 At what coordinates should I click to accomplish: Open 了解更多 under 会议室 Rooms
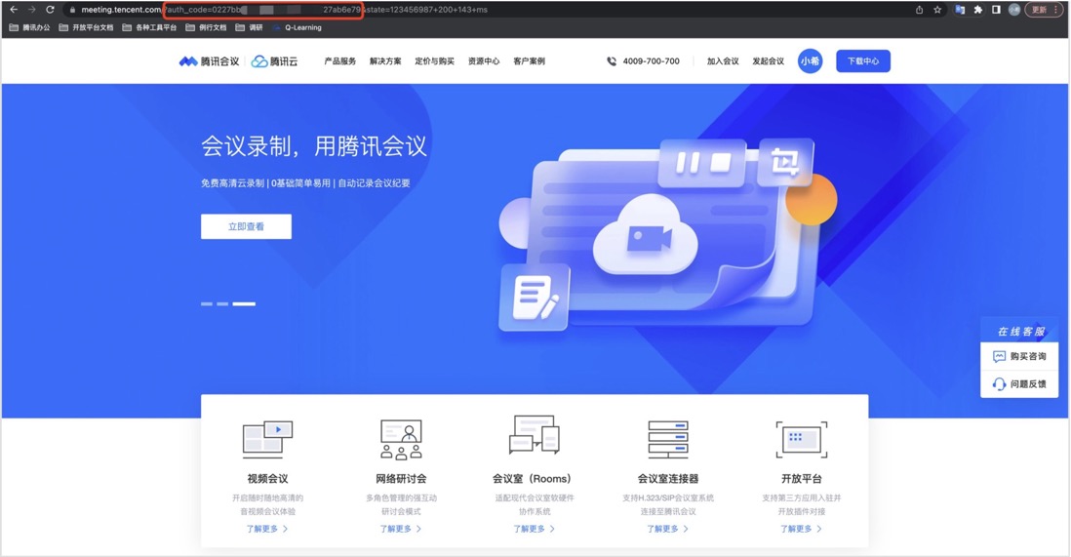pyautogui.click(x=535, y=529)
